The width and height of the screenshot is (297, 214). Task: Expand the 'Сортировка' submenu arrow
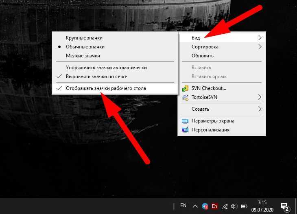tap(260, 47)
